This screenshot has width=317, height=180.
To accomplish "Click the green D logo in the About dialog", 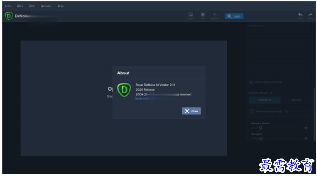I will coord(124,90).
